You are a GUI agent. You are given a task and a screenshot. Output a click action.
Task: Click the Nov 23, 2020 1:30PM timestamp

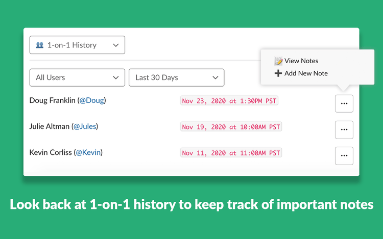coord(229,100)
